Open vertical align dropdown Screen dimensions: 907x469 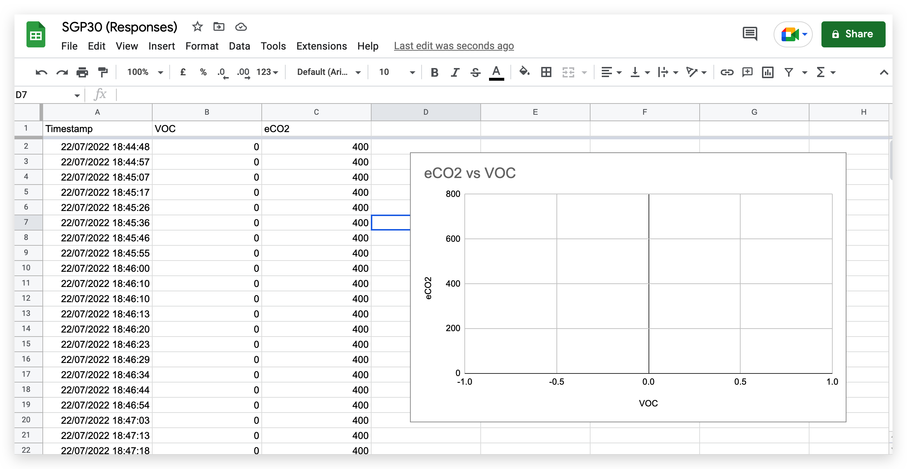tap(640, 72)
